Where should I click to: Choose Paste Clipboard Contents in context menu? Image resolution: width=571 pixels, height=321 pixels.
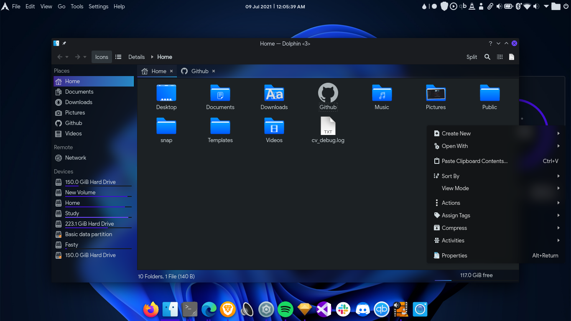pos(496,161)
